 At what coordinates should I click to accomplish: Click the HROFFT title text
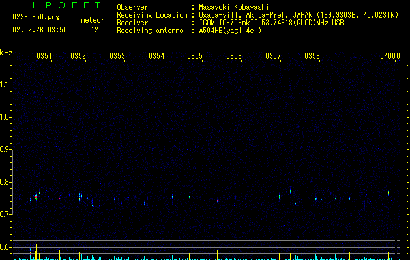click(x=66, y=5)
